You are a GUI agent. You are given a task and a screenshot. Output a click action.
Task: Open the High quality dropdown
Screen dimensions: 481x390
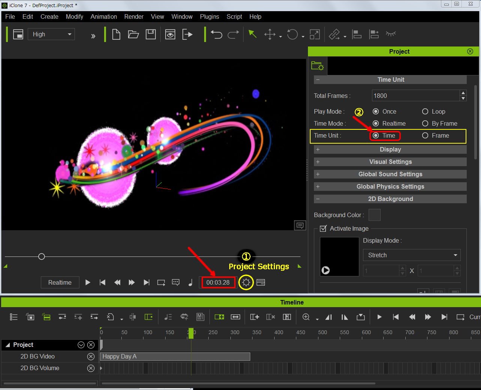click(51, 34)
